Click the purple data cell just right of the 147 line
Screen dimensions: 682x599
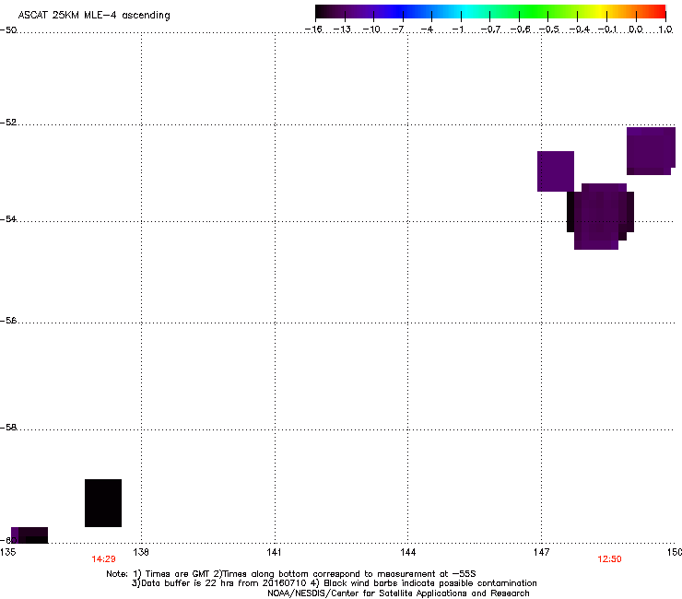556,171
